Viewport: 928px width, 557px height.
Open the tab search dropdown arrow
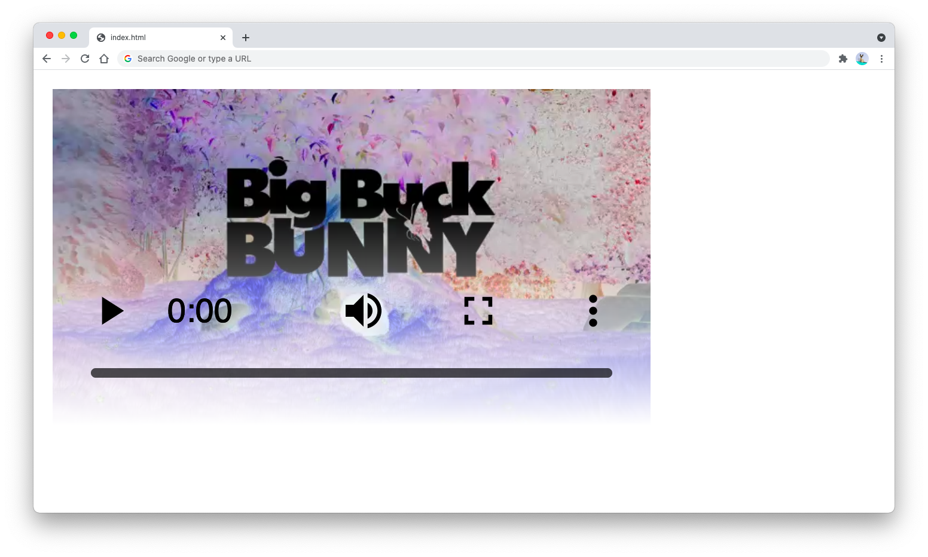tap(881, 38)
